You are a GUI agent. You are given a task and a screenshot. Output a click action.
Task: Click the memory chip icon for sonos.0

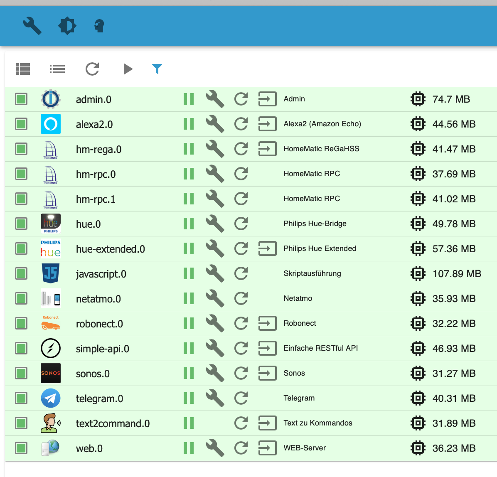coord(418,373)
